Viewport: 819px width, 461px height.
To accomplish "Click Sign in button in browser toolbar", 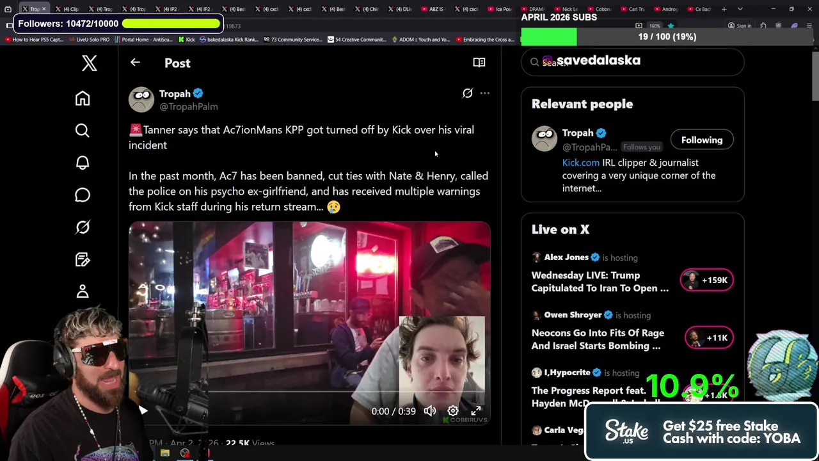I will [x=740, y=26].
